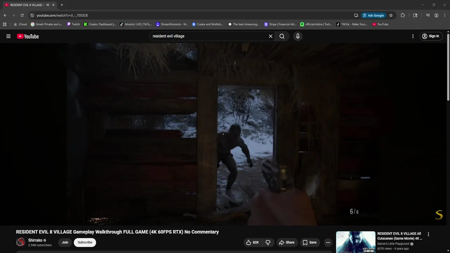The height and width of the screenshot is (253, 450).
Task: Open the officialcristina Twitch bookmark
Action: tap(316, 24)
